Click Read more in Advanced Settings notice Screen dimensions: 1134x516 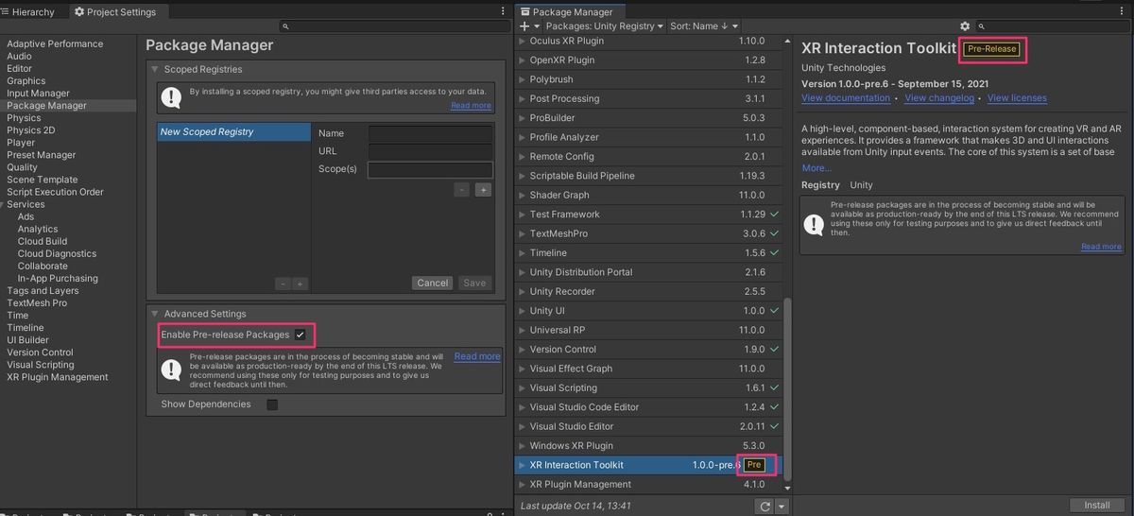click(x=477, y=356)
